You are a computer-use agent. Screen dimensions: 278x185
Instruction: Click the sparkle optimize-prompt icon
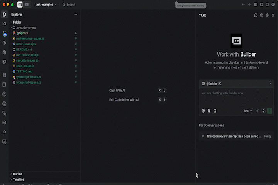pos(257,111)
